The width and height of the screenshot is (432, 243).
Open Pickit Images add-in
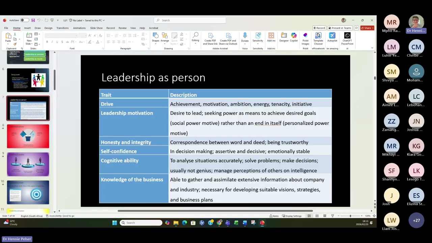click(305, 39)
